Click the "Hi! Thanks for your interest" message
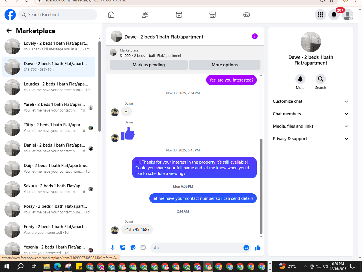The height and width of the screenshot is (272, 362). tap(194, 168)
